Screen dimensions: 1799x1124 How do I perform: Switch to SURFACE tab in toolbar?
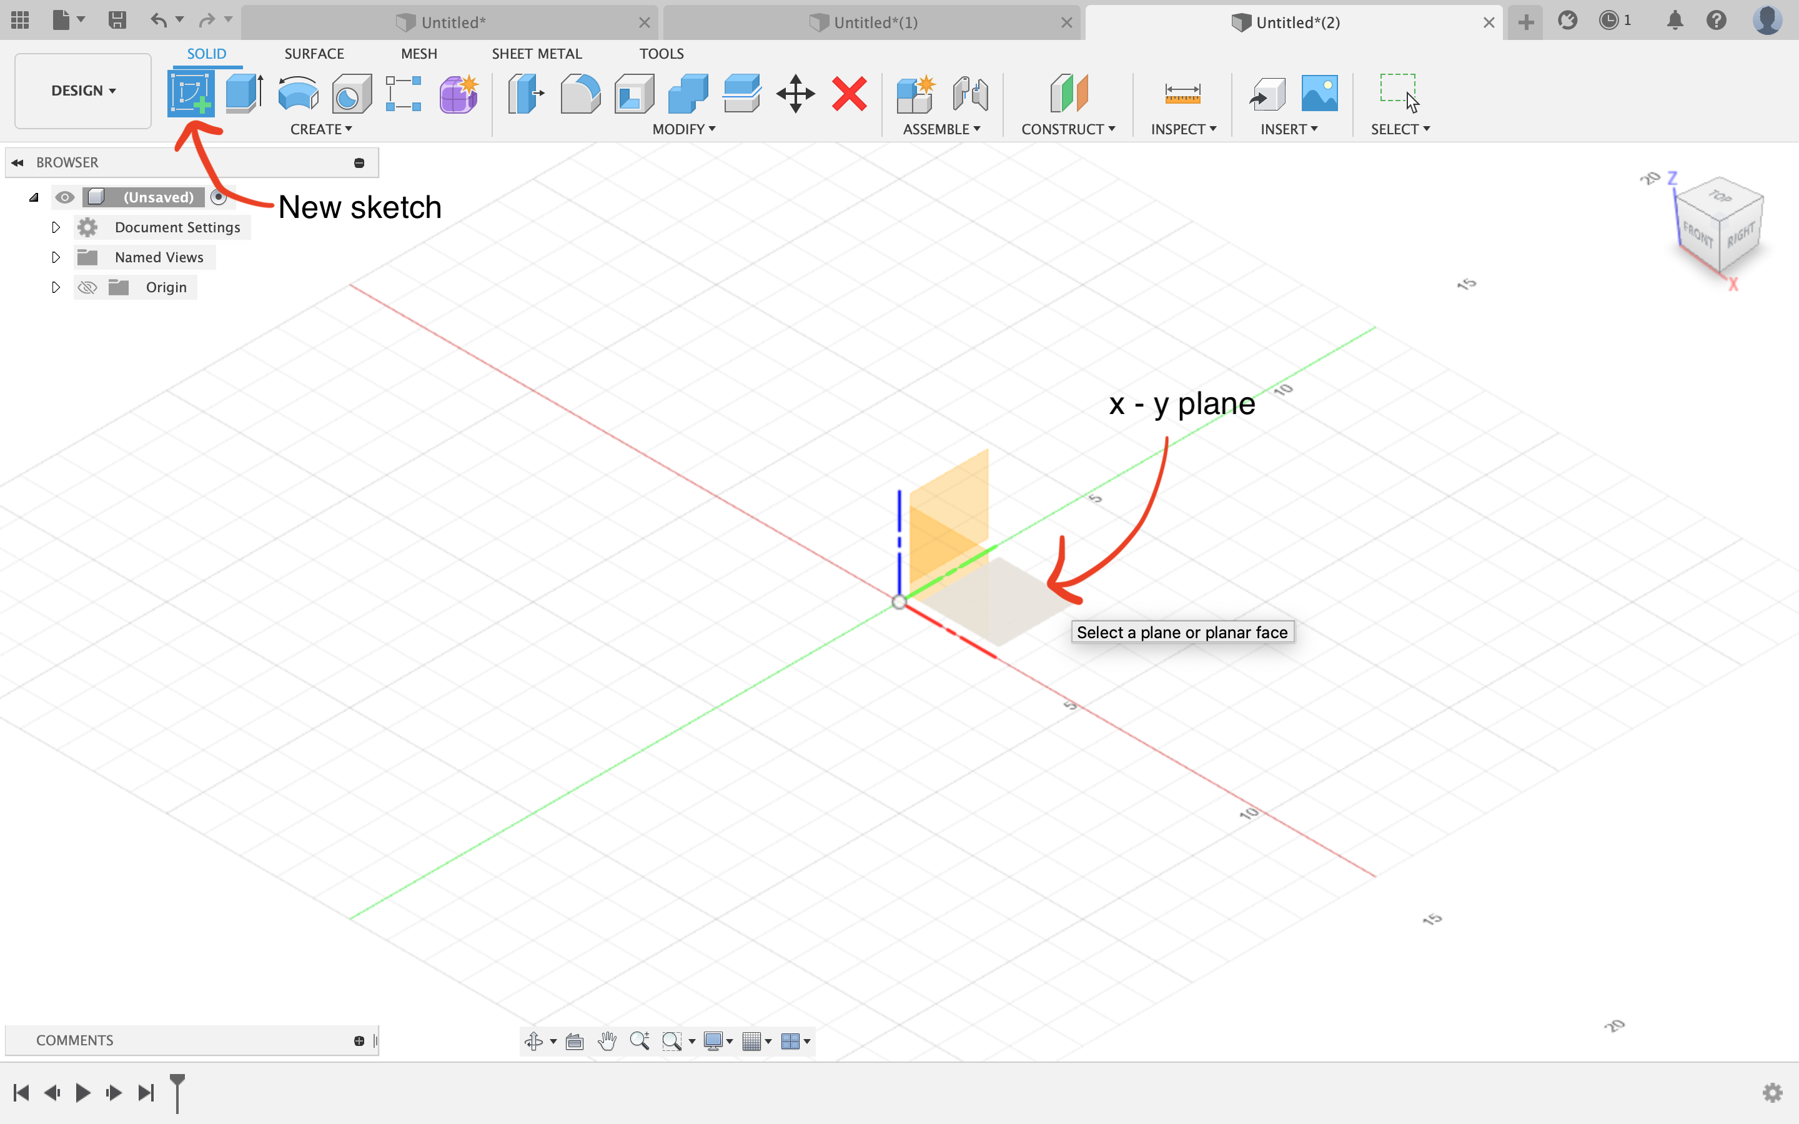pos(314,53)
